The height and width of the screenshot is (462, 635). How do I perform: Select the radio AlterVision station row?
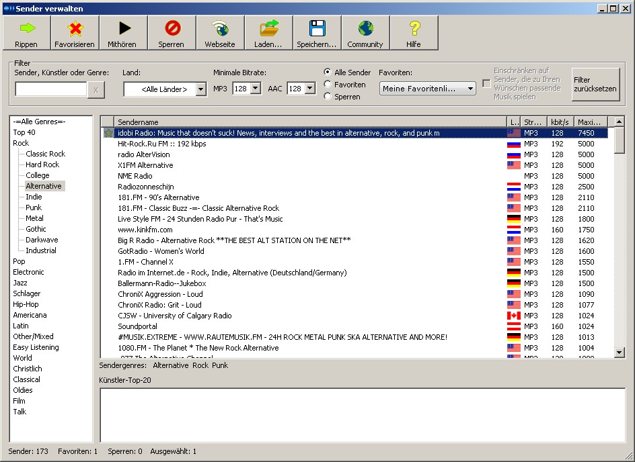pos(354,154)
